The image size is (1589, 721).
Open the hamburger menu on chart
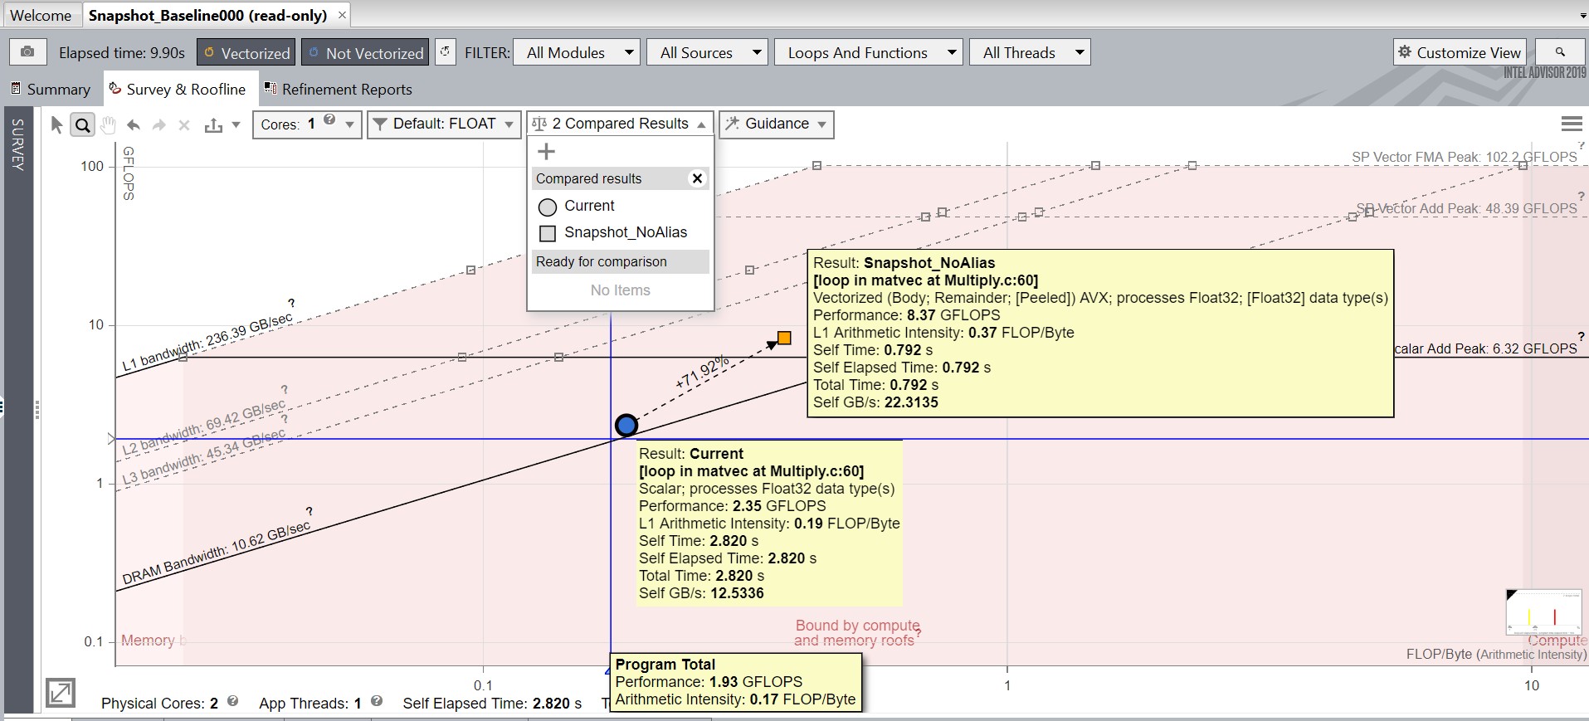point(1571,124)
